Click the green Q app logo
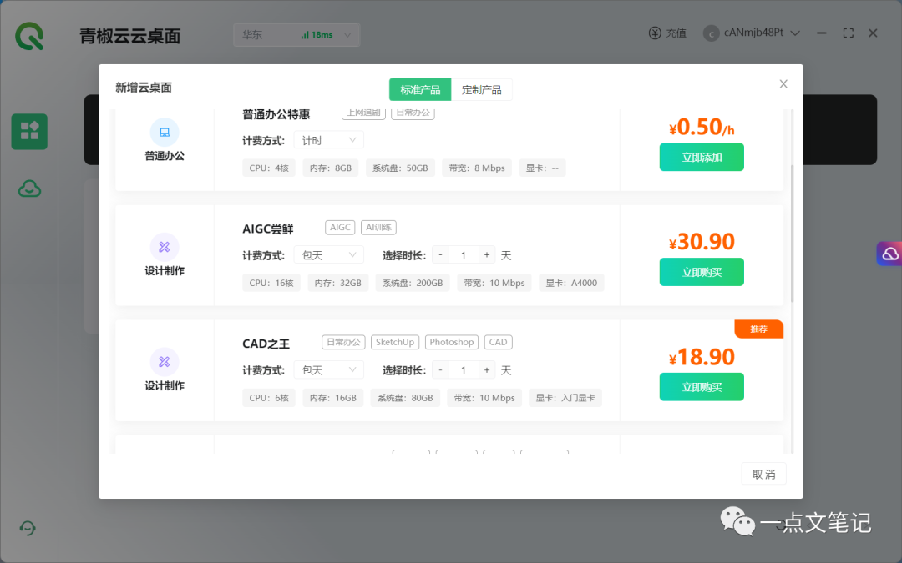The width and height of the screenshot is (902, 563). [x=29, y=36]
